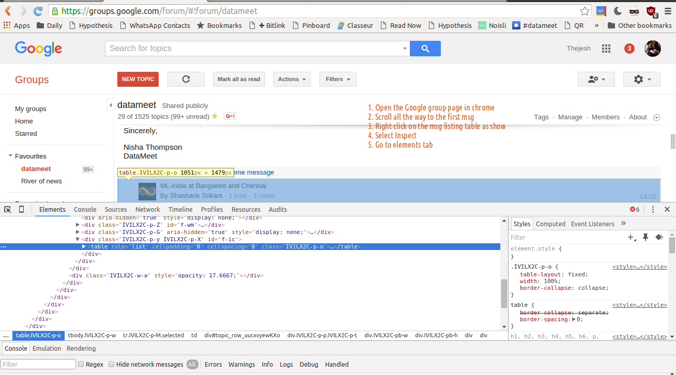This screenshot has height=375, width=676.
Task: Show more bookmarks with the double chevron
Action: pyautogui.click(x=597, y=25)
